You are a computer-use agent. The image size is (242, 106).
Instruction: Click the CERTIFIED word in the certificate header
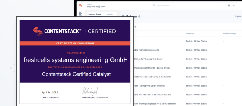tap(102, 32)
